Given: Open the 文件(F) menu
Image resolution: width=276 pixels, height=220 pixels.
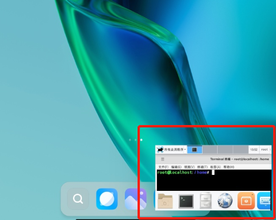Looking at the screenshot, I should coord(163,167).
